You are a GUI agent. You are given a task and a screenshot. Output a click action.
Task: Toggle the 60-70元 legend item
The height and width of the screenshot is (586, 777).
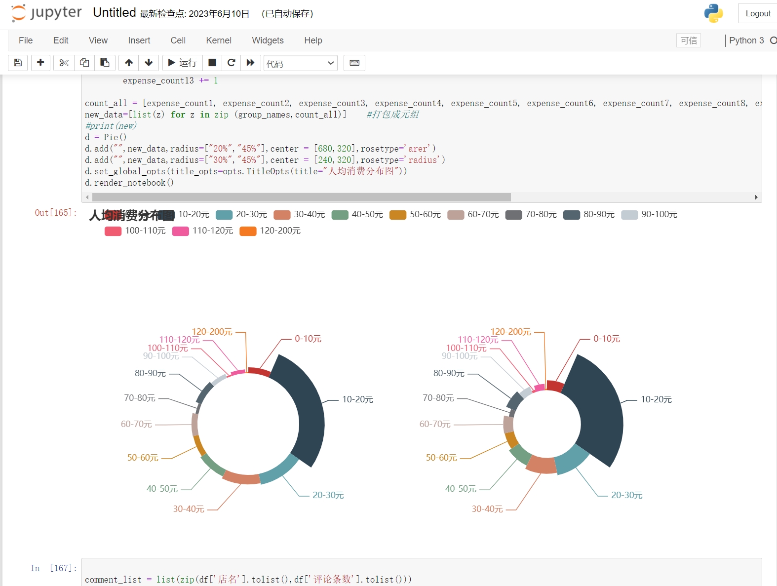(473, 215)
